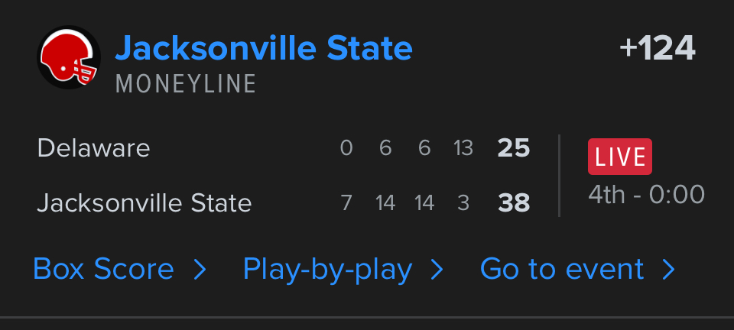Select Jacksonville State in the scoreboard row

coord(145,202)
